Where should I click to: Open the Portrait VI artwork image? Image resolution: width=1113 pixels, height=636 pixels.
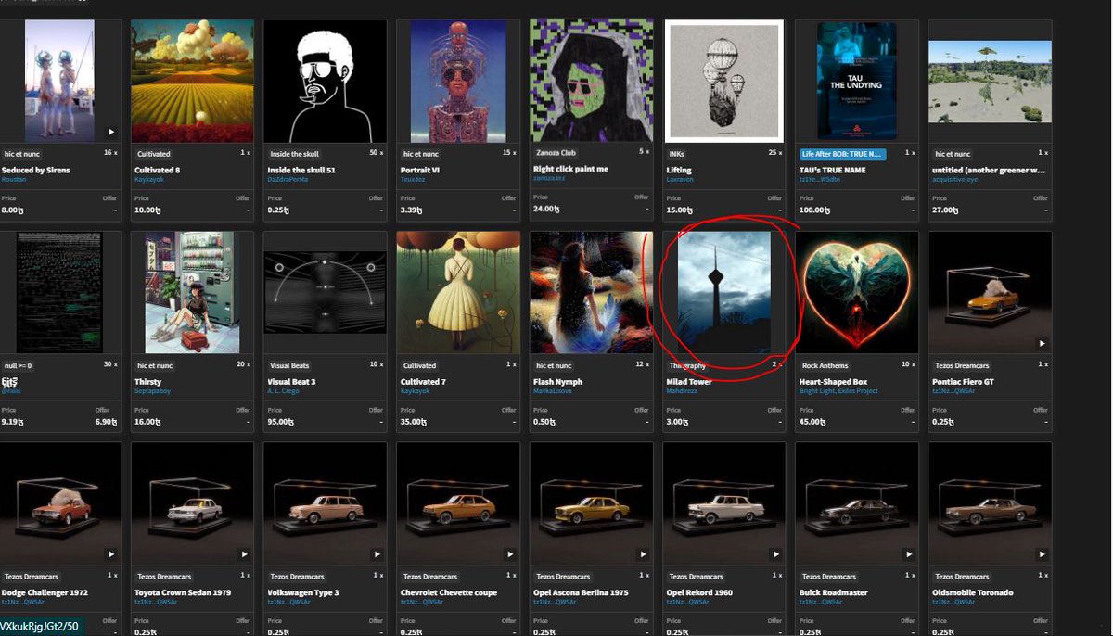[x=458, y=81]
